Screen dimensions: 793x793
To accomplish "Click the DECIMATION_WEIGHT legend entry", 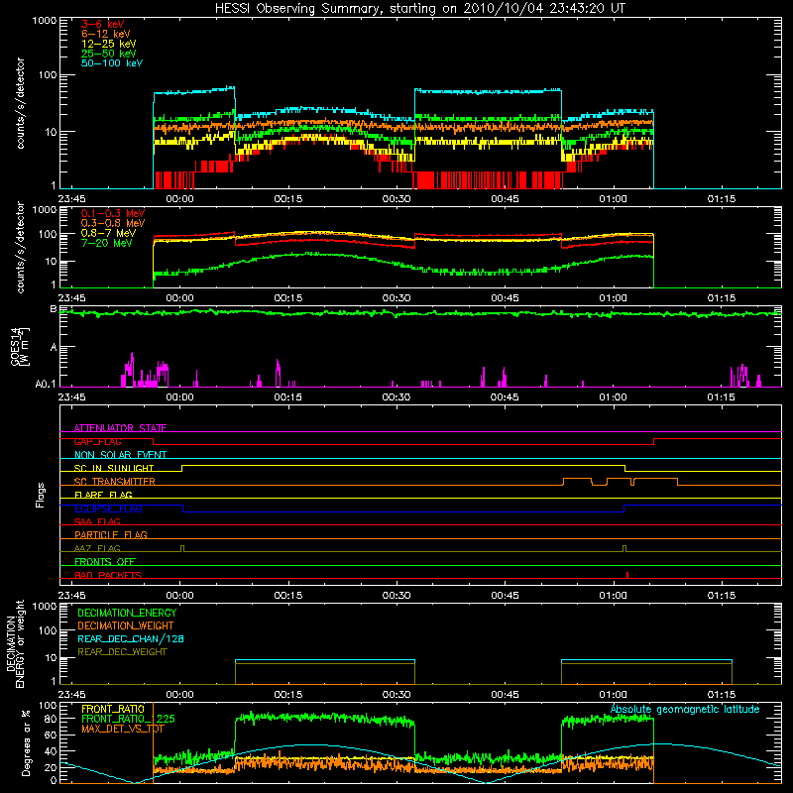I will click(x=126, y=625).
